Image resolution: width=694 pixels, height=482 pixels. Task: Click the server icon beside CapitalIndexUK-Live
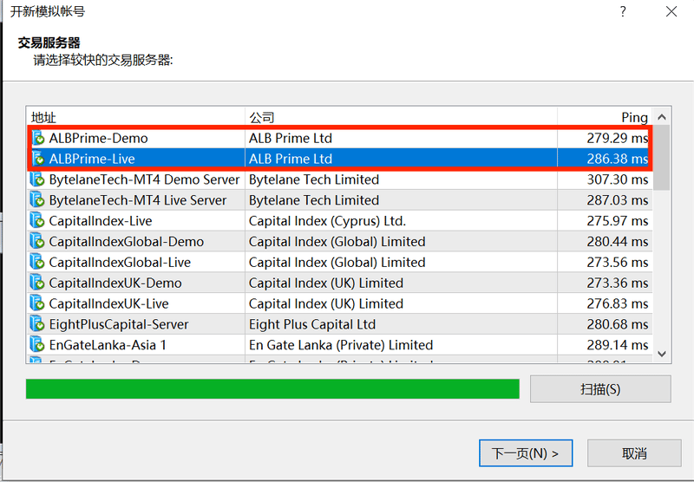37,303
